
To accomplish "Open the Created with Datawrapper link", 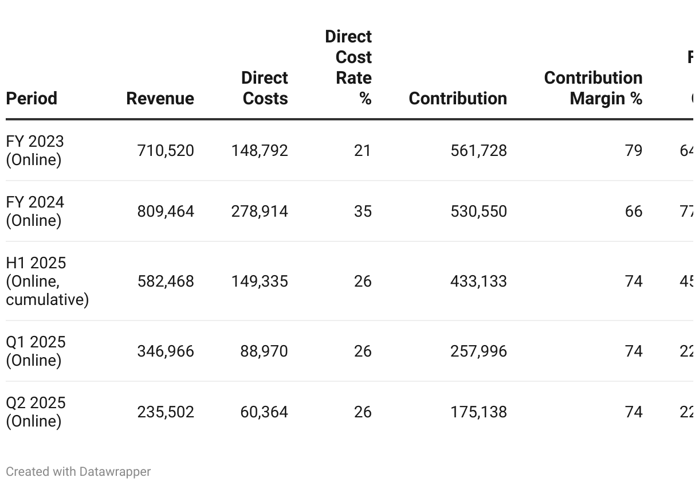I will (78, 471).
